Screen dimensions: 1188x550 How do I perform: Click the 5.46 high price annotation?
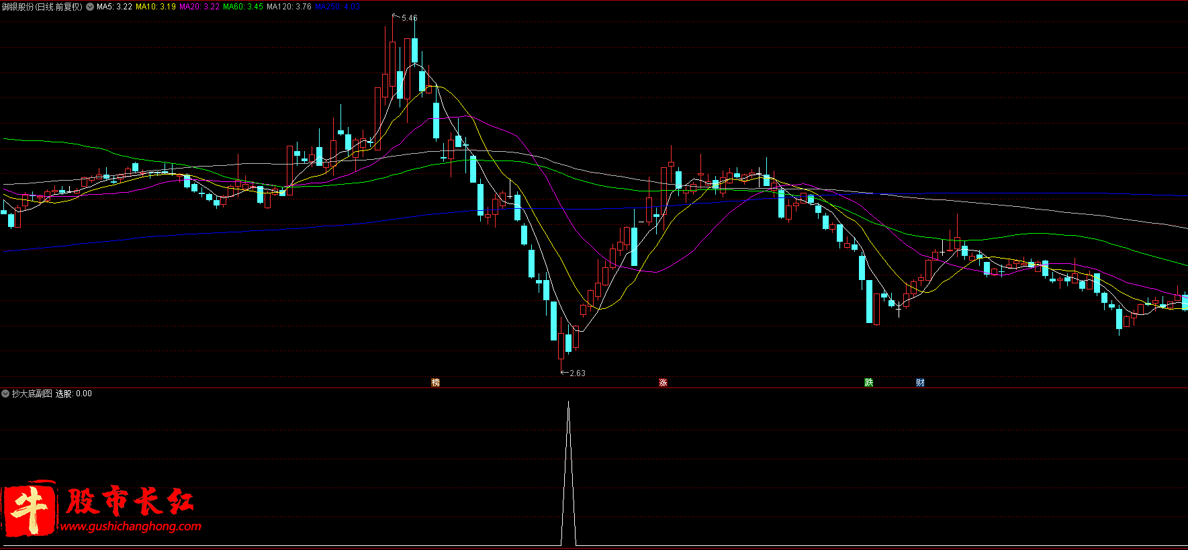click(409, 18)
